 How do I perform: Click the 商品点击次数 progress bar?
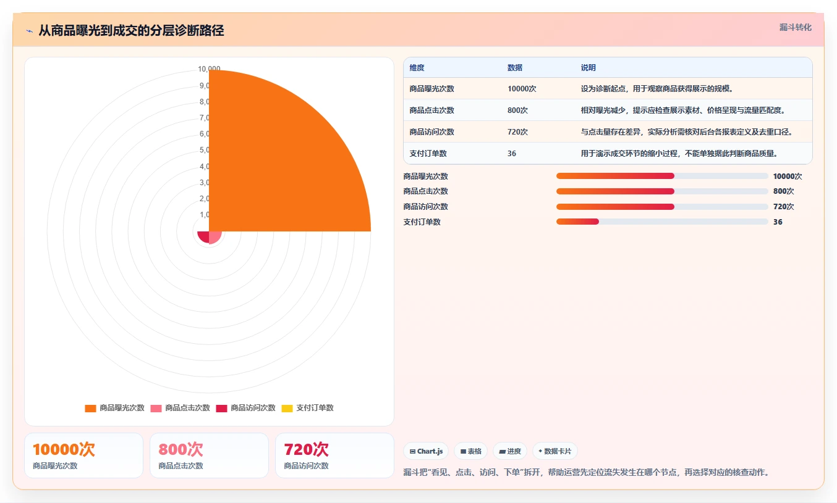pos(662,191)
